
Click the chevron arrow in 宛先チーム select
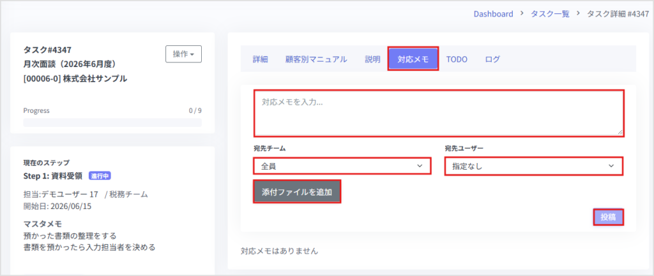420,166
